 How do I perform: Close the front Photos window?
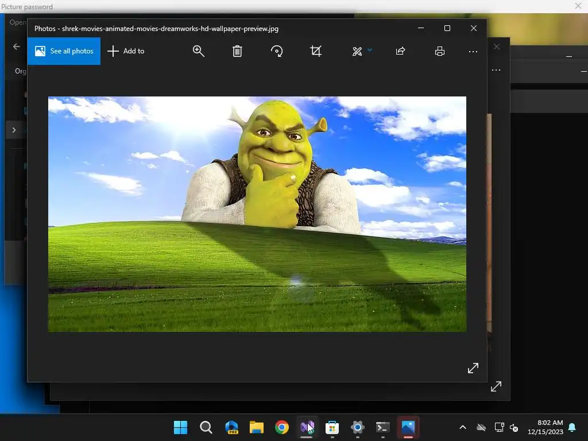pos(474,28)
